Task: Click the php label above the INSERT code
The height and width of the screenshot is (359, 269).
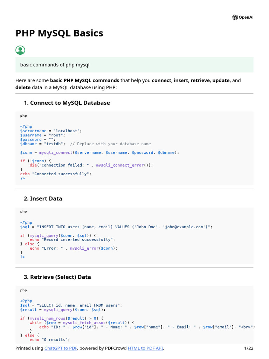Action: pos(23,211)
